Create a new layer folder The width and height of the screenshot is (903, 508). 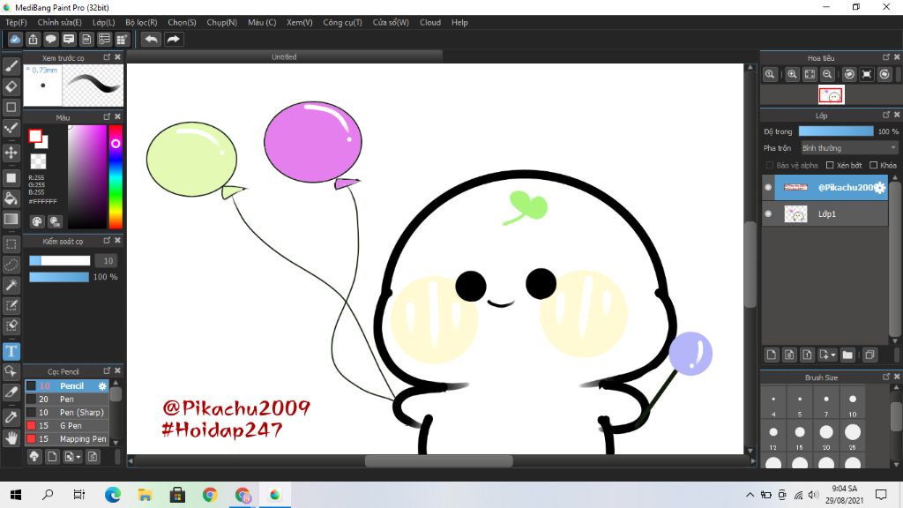coord(847,355)
